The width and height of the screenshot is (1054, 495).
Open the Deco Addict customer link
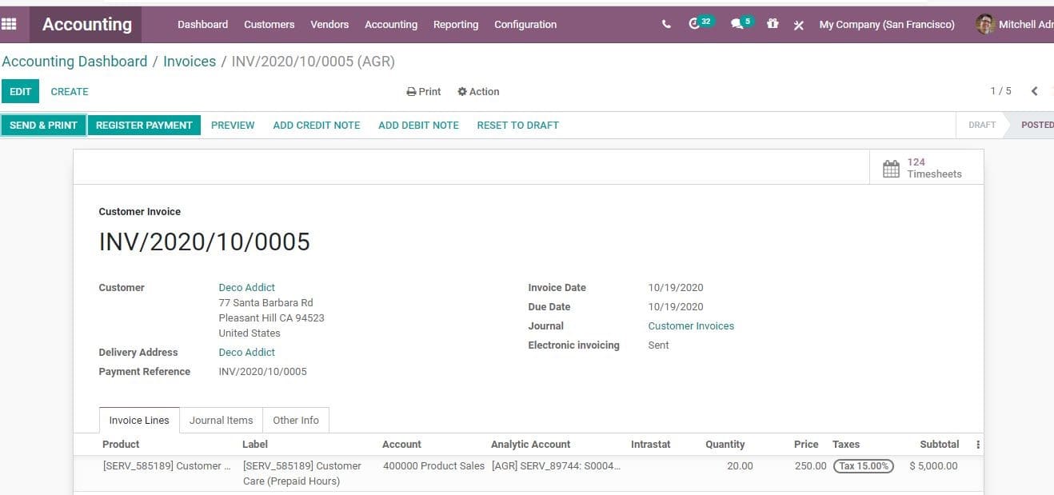(246, 287)
